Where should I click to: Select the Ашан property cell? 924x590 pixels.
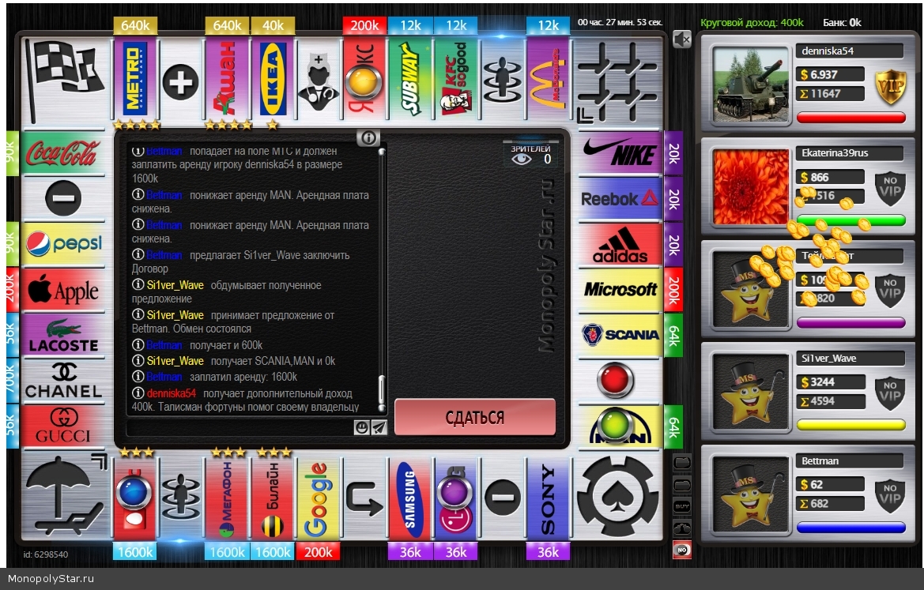(x=227, y=79)
